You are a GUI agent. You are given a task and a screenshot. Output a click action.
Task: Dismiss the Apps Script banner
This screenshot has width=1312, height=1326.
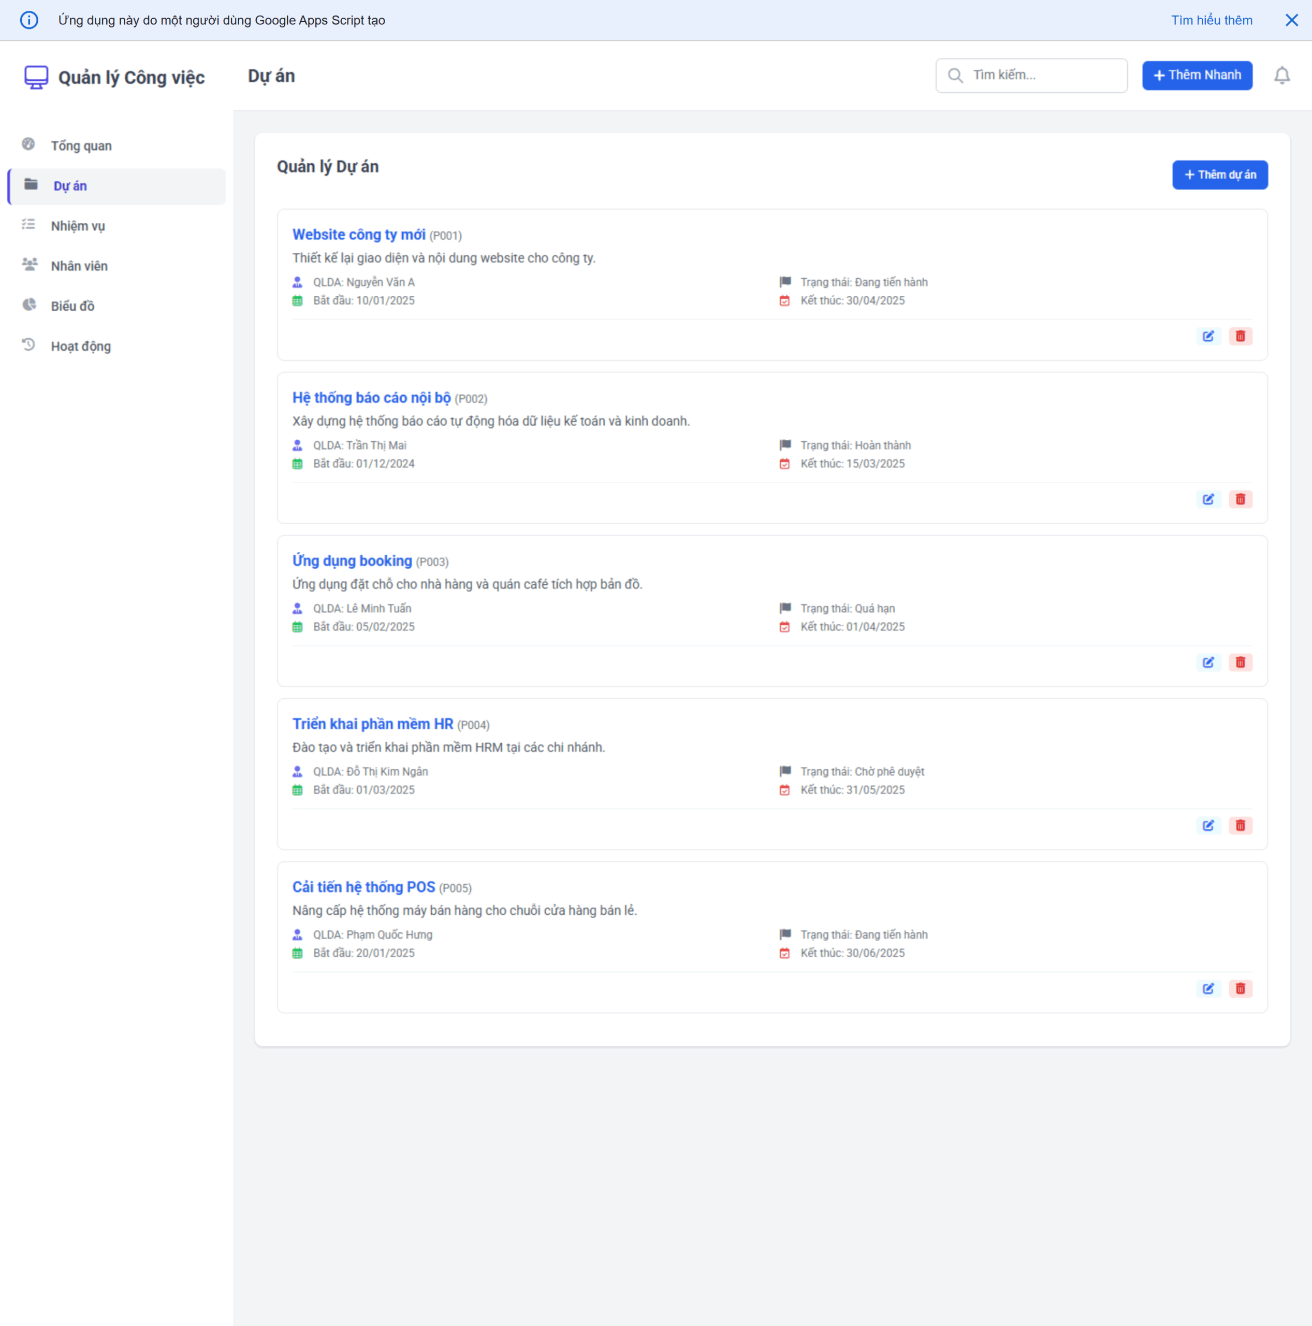pos(1293,20)
